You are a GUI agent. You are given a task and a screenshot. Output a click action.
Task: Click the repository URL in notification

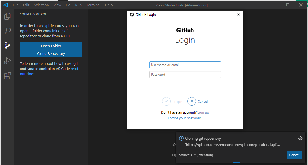point(232,145)
